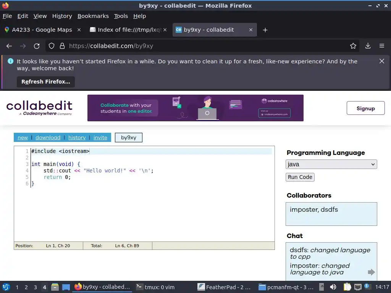Image resolution: width=391 pixels, height=293 pixels.
Task: Open the update notifier tray icon
Action: pos(367,287)
